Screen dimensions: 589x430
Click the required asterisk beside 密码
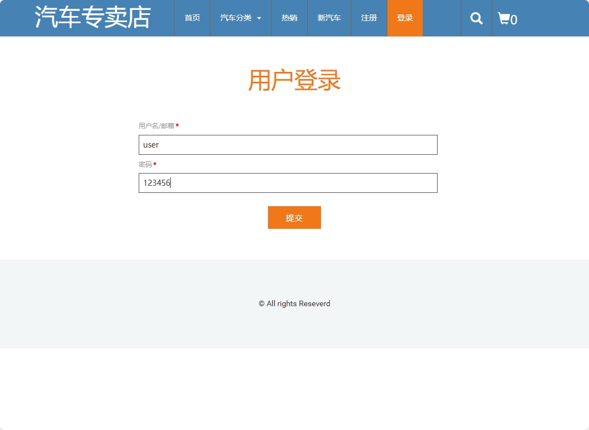pos(155,164)
